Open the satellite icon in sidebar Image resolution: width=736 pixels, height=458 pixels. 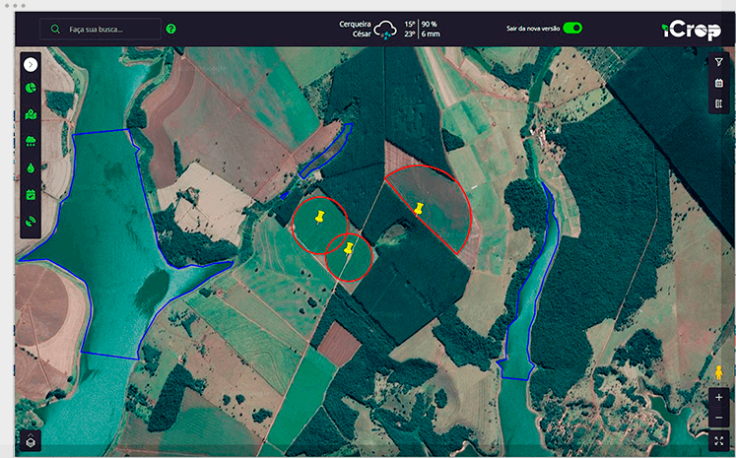pyautogui.click(x=31, y=221)
